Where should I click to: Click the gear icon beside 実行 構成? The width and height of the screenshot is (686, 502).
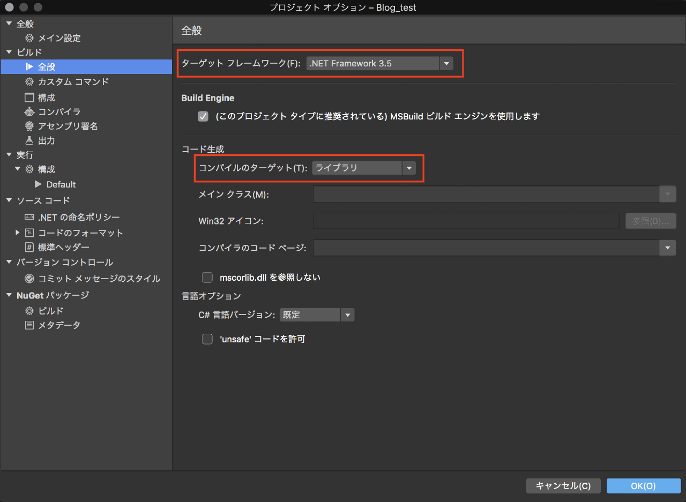29,169
